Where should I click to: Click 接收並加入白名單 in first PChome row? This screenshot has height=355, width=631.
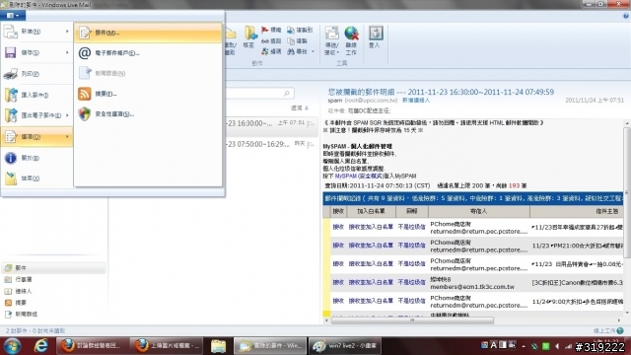click(x=371, y=227)
